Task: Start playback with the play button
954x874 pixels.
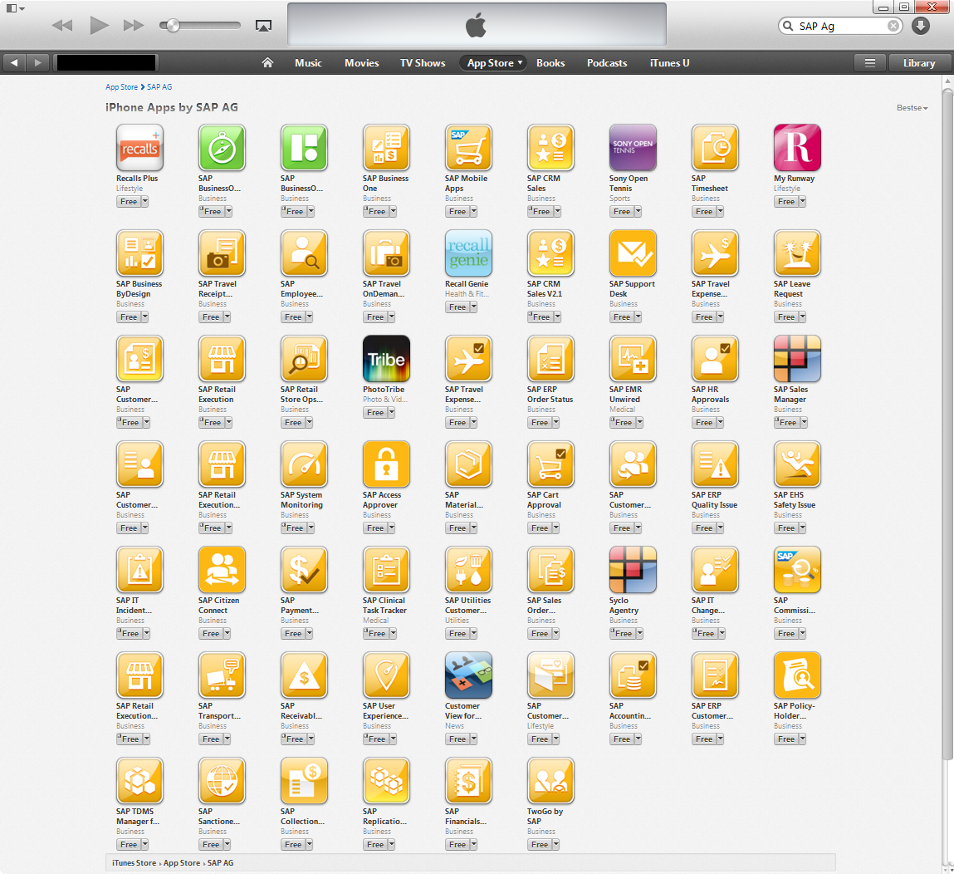Action: pyautogui.click(x=99, y=25)
